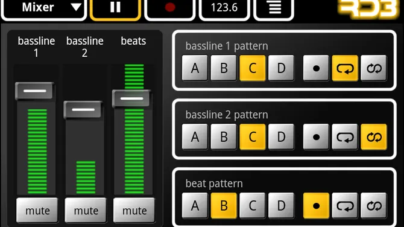
Task: Select pattern C for bassline 1
Action: point(253,68)
